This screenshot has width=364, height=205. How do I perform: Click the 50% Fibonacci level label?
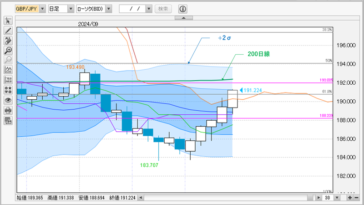pos(329,61)
